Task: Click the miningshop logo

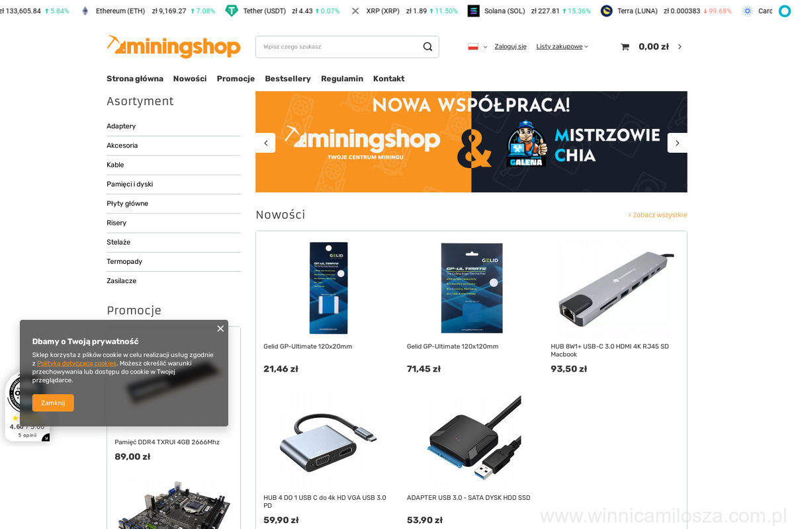Action: (173, 46)
